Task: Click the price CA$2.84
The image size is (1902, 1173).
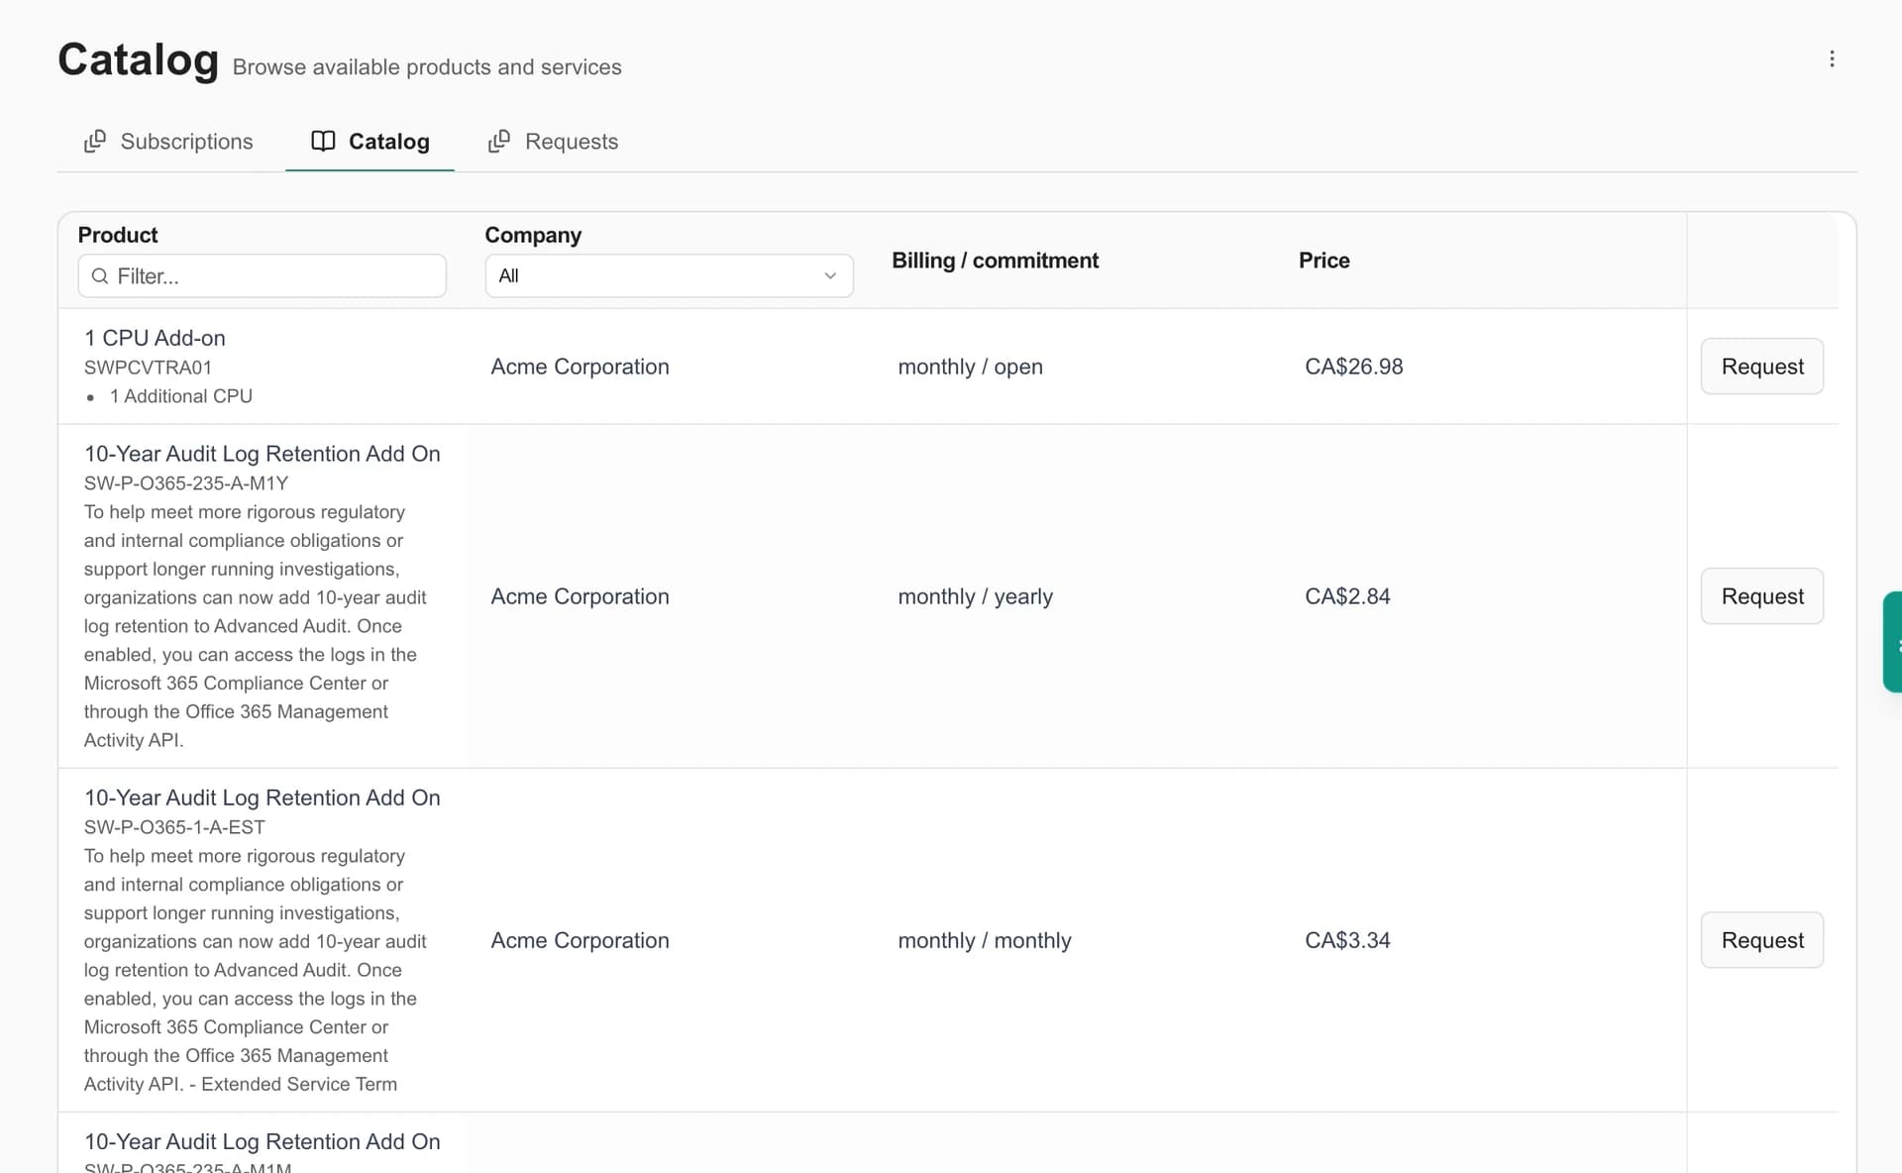Action: tap(1347, 596)
